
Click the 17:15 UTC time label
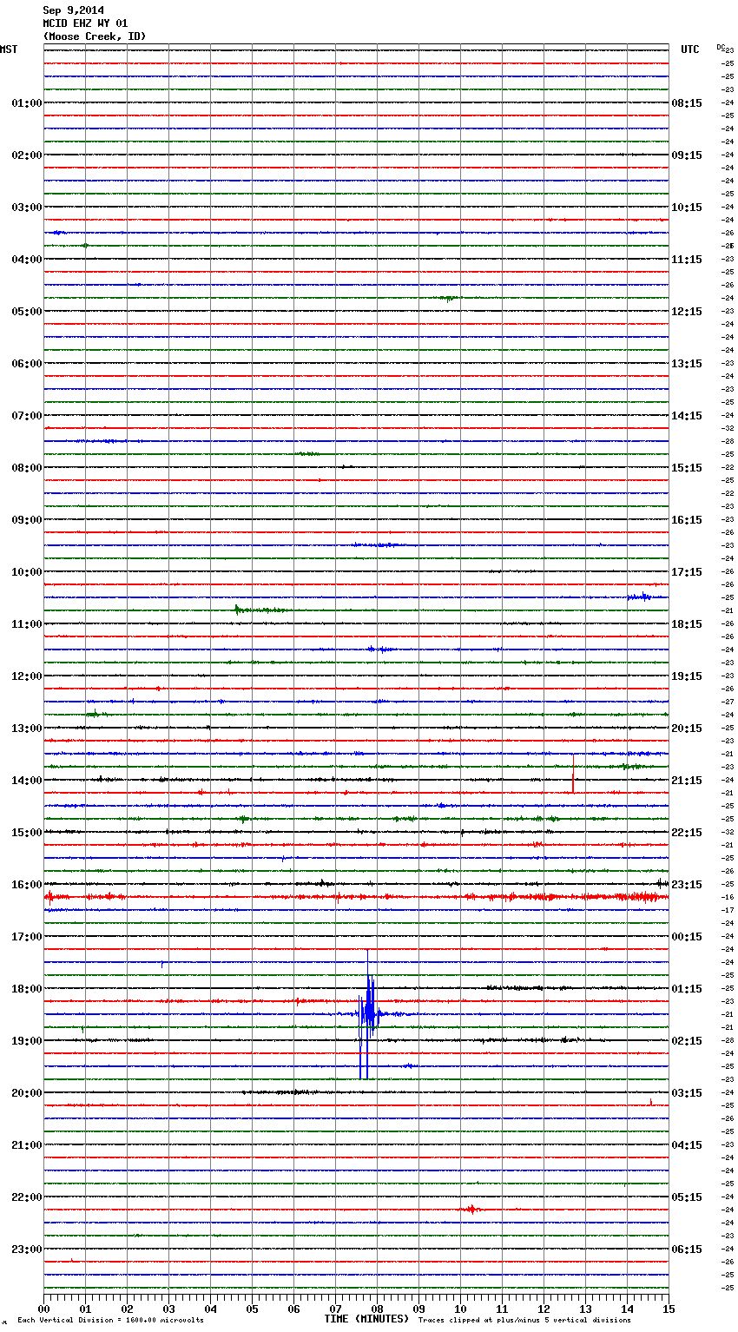coord(687,572)
